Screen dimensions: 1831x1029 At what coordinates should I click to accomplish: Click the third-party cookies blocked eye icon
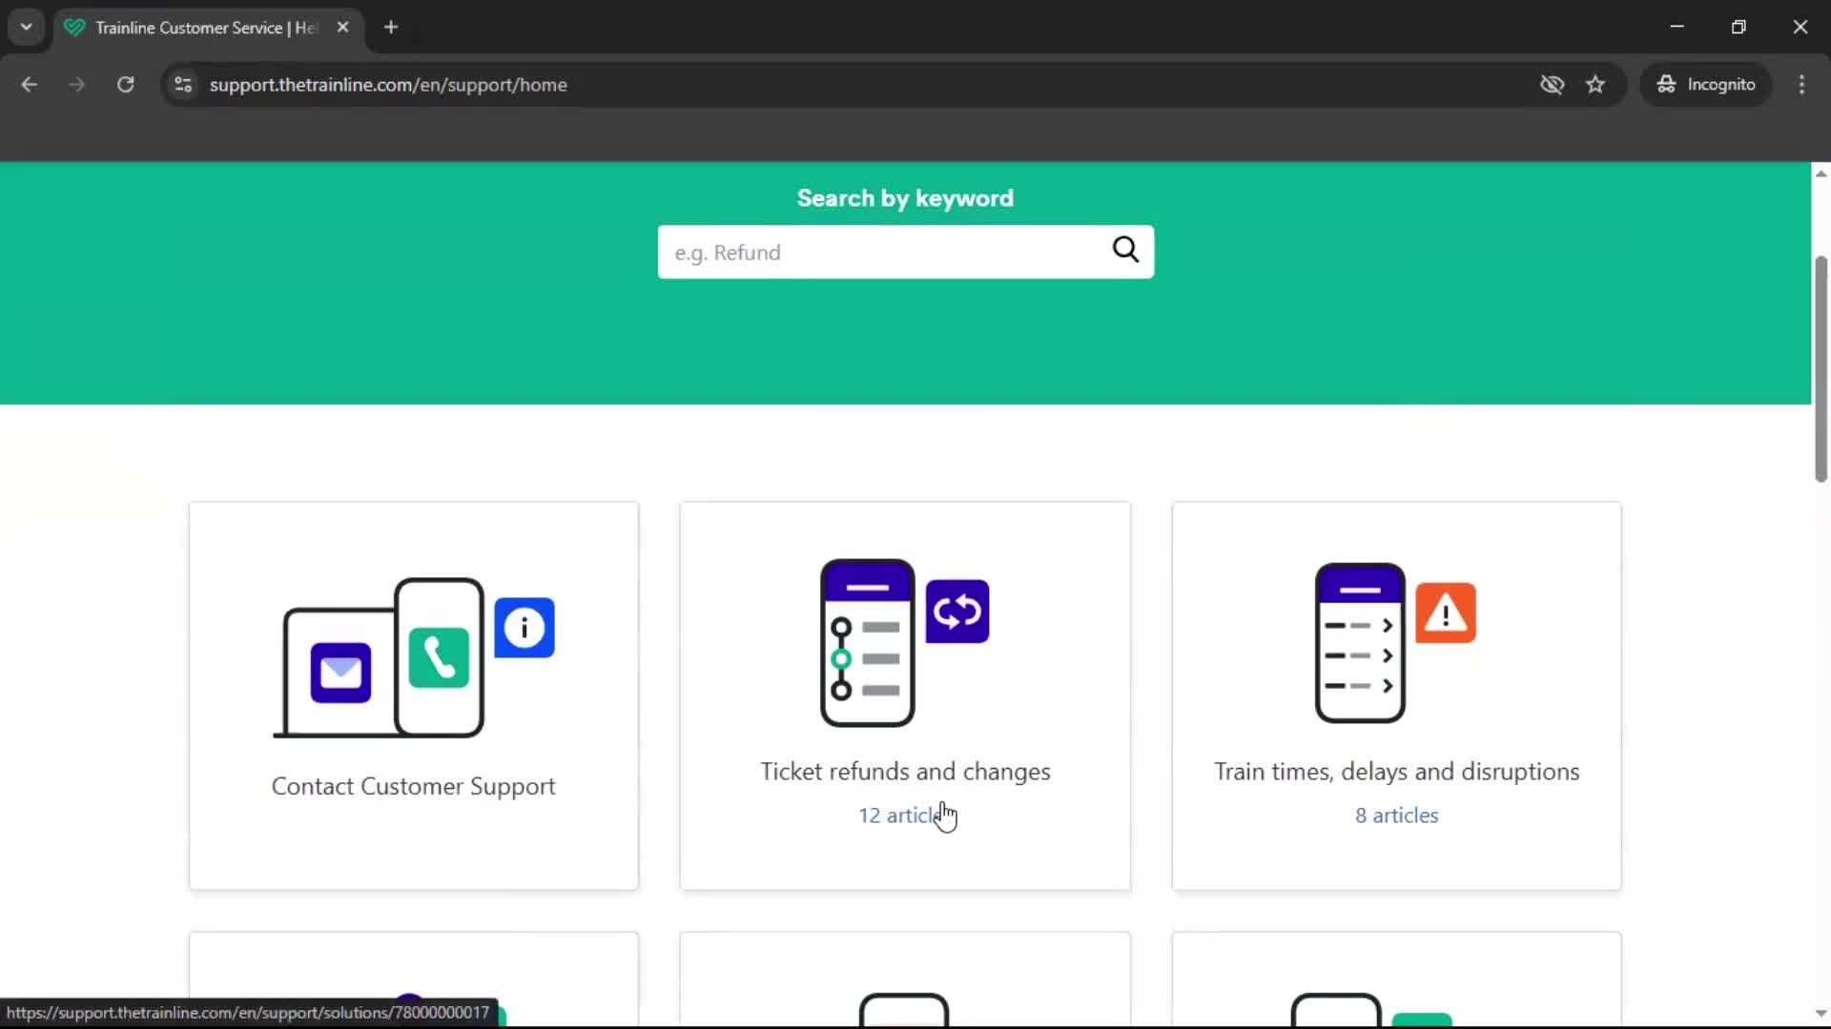[x=1553, y=84]
